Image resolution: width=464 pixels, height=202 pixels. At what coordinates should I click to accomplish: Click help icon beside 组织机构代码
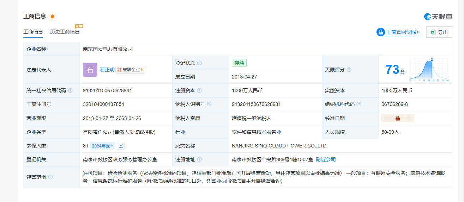(359, 104)
